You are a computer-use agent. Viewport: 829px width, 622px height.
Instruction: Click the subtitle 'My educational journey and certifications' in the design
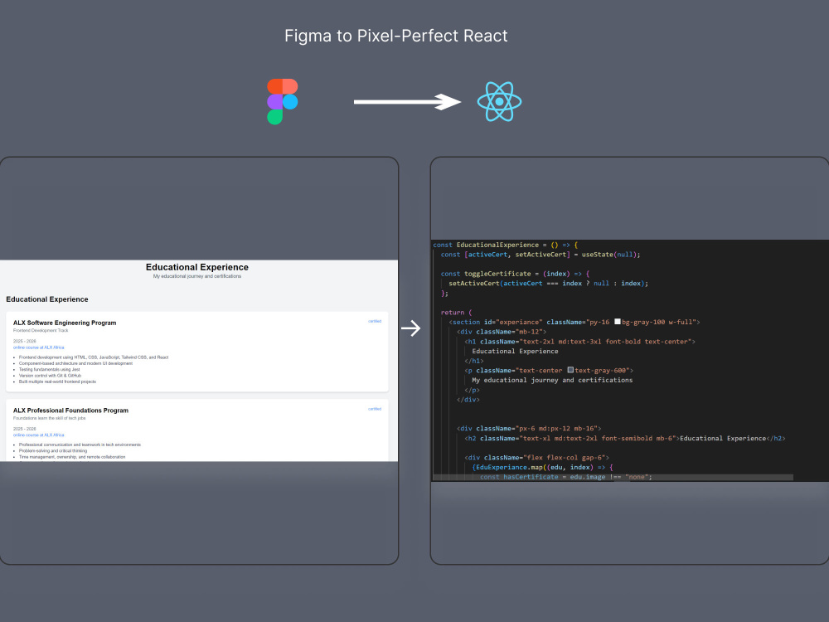pyautogui.click(x=197, y=276)
